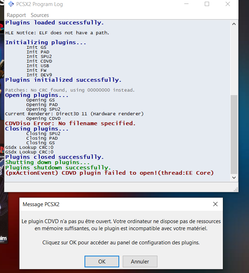The height and width of the screenshot is (273, 249).
Task: Click 'Plugins shutdown successfully.' log line
Action: click(58, 168)
